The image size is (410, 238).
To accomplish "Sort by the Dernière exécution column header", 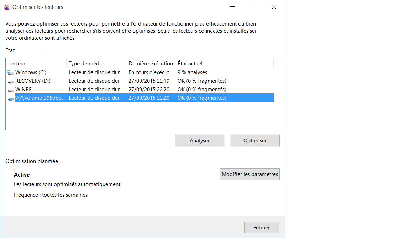I will coord(151,64).
